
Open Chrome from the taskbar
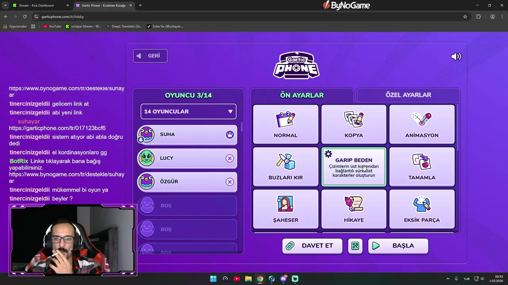pos(260,279)
